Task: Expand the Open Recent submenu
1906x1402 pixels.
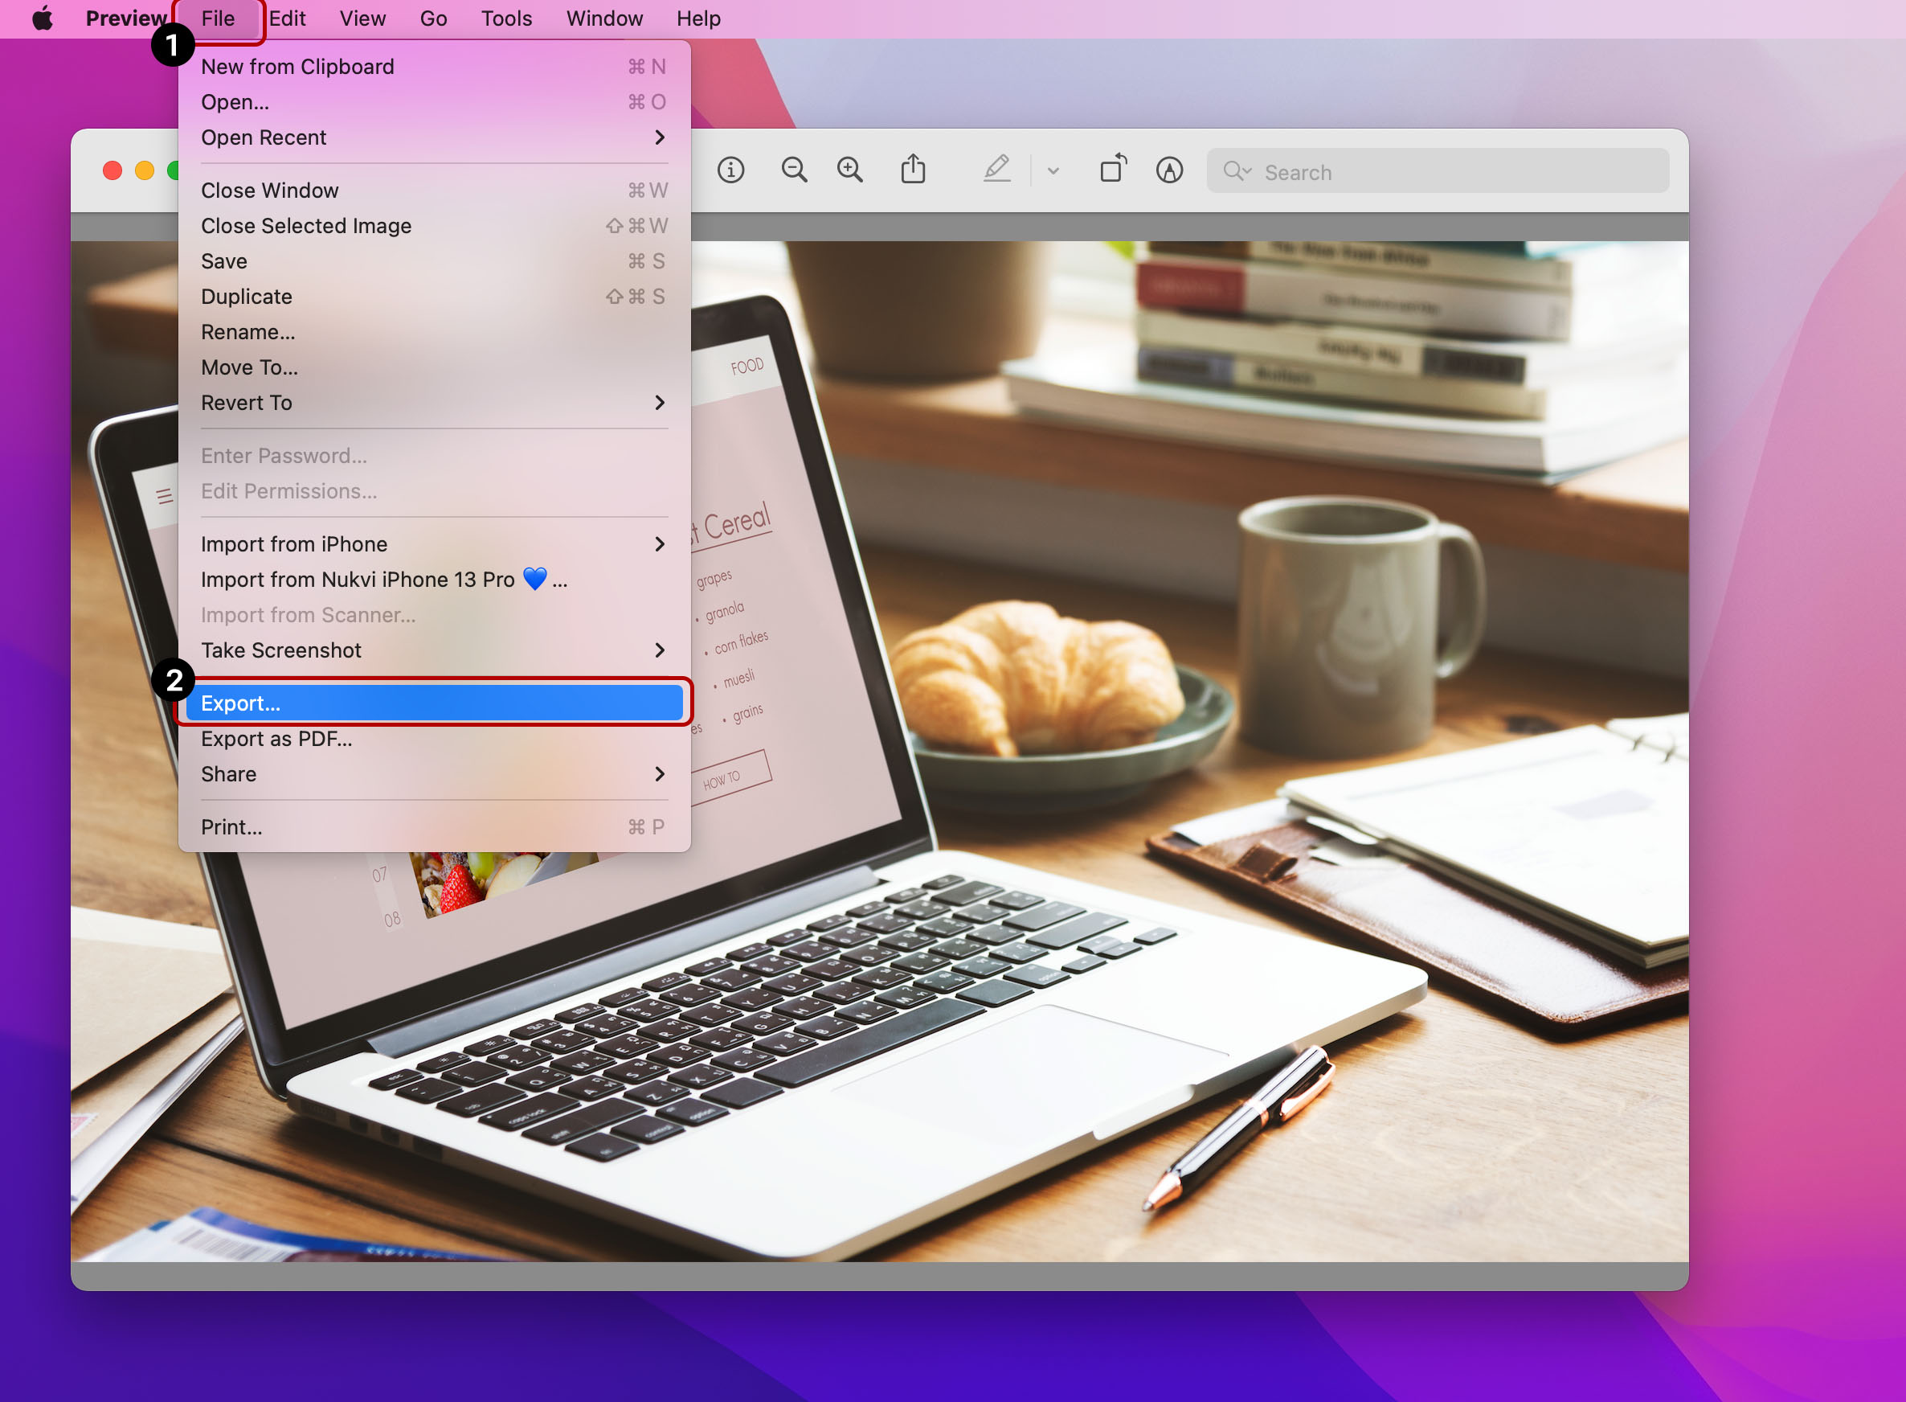Action: pos(432,137)
